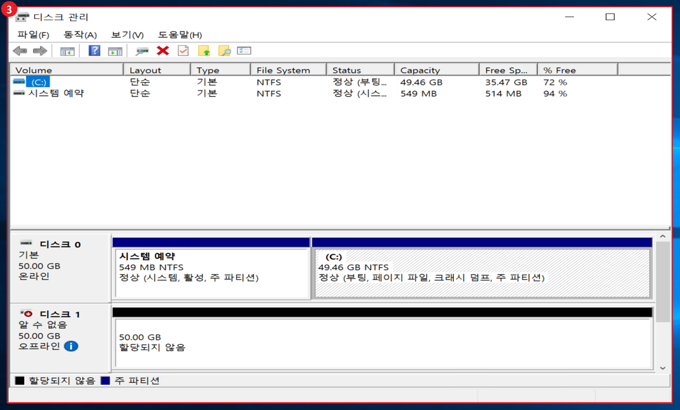Click the Back arrow toolbar icon
Viewport: 680px width, 410px height.
point(20,51)
